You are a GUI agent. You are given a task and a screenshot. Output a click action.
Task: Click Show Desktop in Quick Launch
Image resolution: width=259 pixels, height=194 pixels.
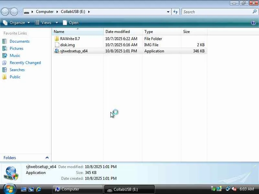23,189
